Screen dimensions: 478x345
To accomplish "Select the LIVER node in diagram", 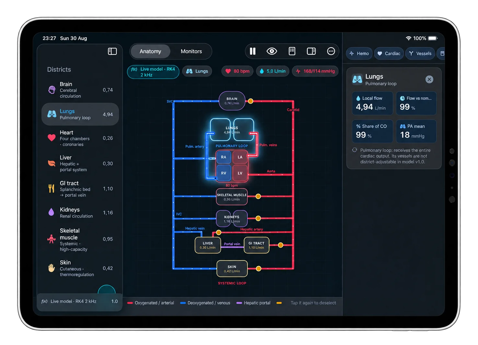I will tap(208, 245).
